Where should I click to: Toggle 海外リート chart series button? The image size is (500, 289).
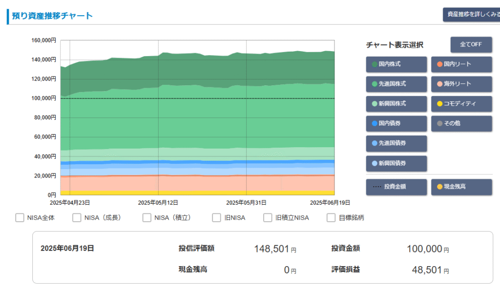click(461, 84)
